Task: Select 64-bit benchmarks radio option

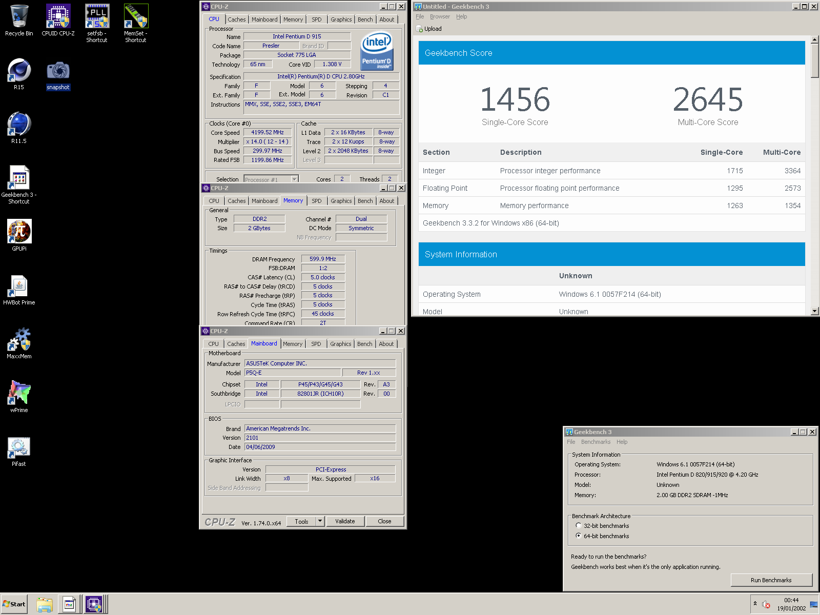Action: coord(579,536)
